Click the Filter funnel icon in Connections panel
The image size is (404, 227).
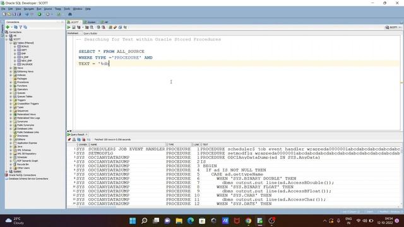point(21,27)
